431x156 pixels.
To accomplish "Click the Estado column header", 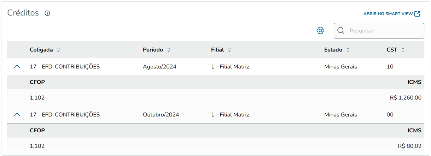I will [x=333, y=50].
